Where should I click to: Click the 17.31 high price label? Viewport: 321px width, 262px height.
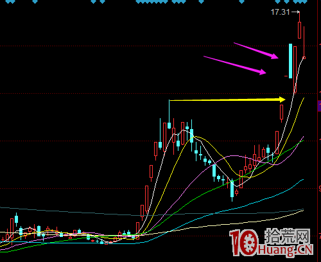point(280,12)
